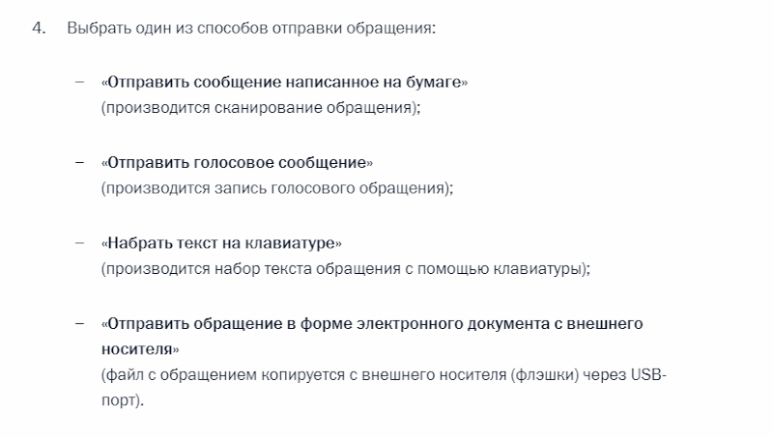Image resolution: width=773 pixels, height=437 pixels.
Task: Click the dash bullet before "Отправить сообщение написанное на бумаге"
Action: (79, 82)
